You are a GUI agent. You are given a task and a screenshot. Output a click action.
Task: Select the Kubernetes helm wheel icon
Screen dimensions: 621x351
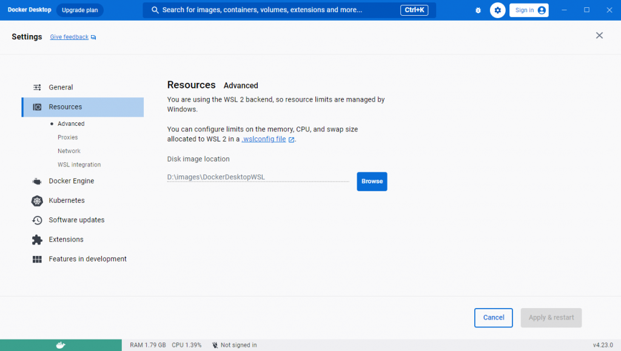point(37,200)
